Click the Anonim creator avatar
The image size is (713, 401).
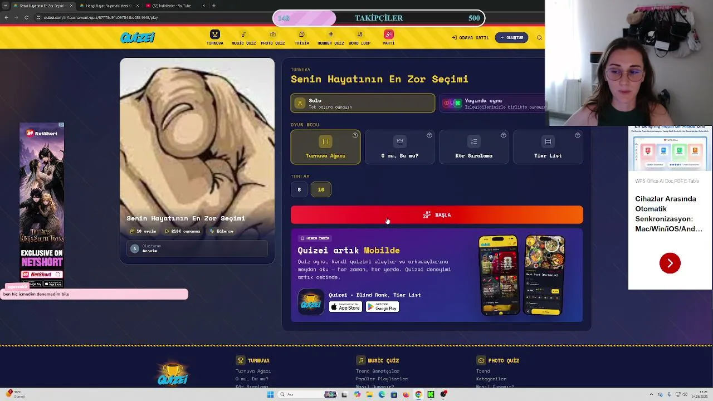click(134, 248)
